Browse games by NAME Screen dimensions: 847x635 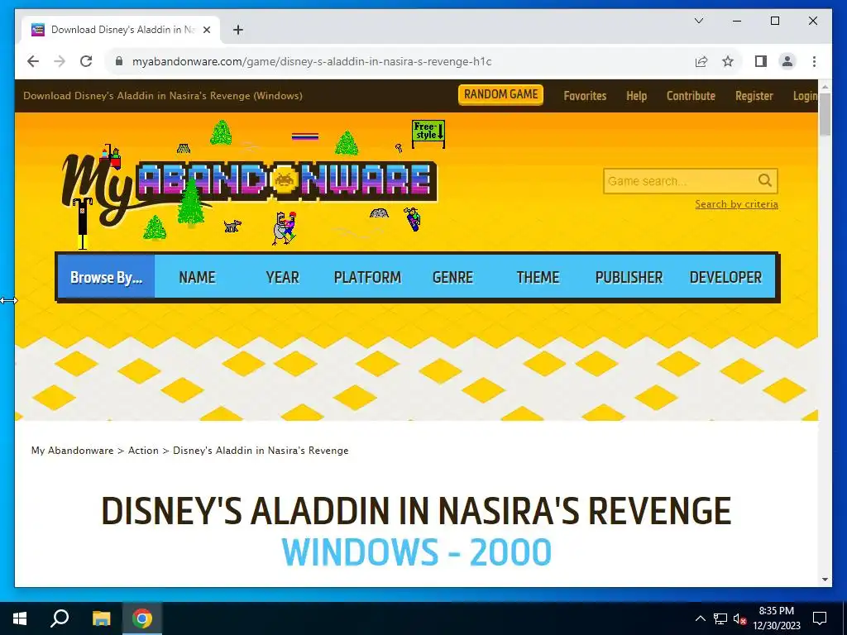197,277
